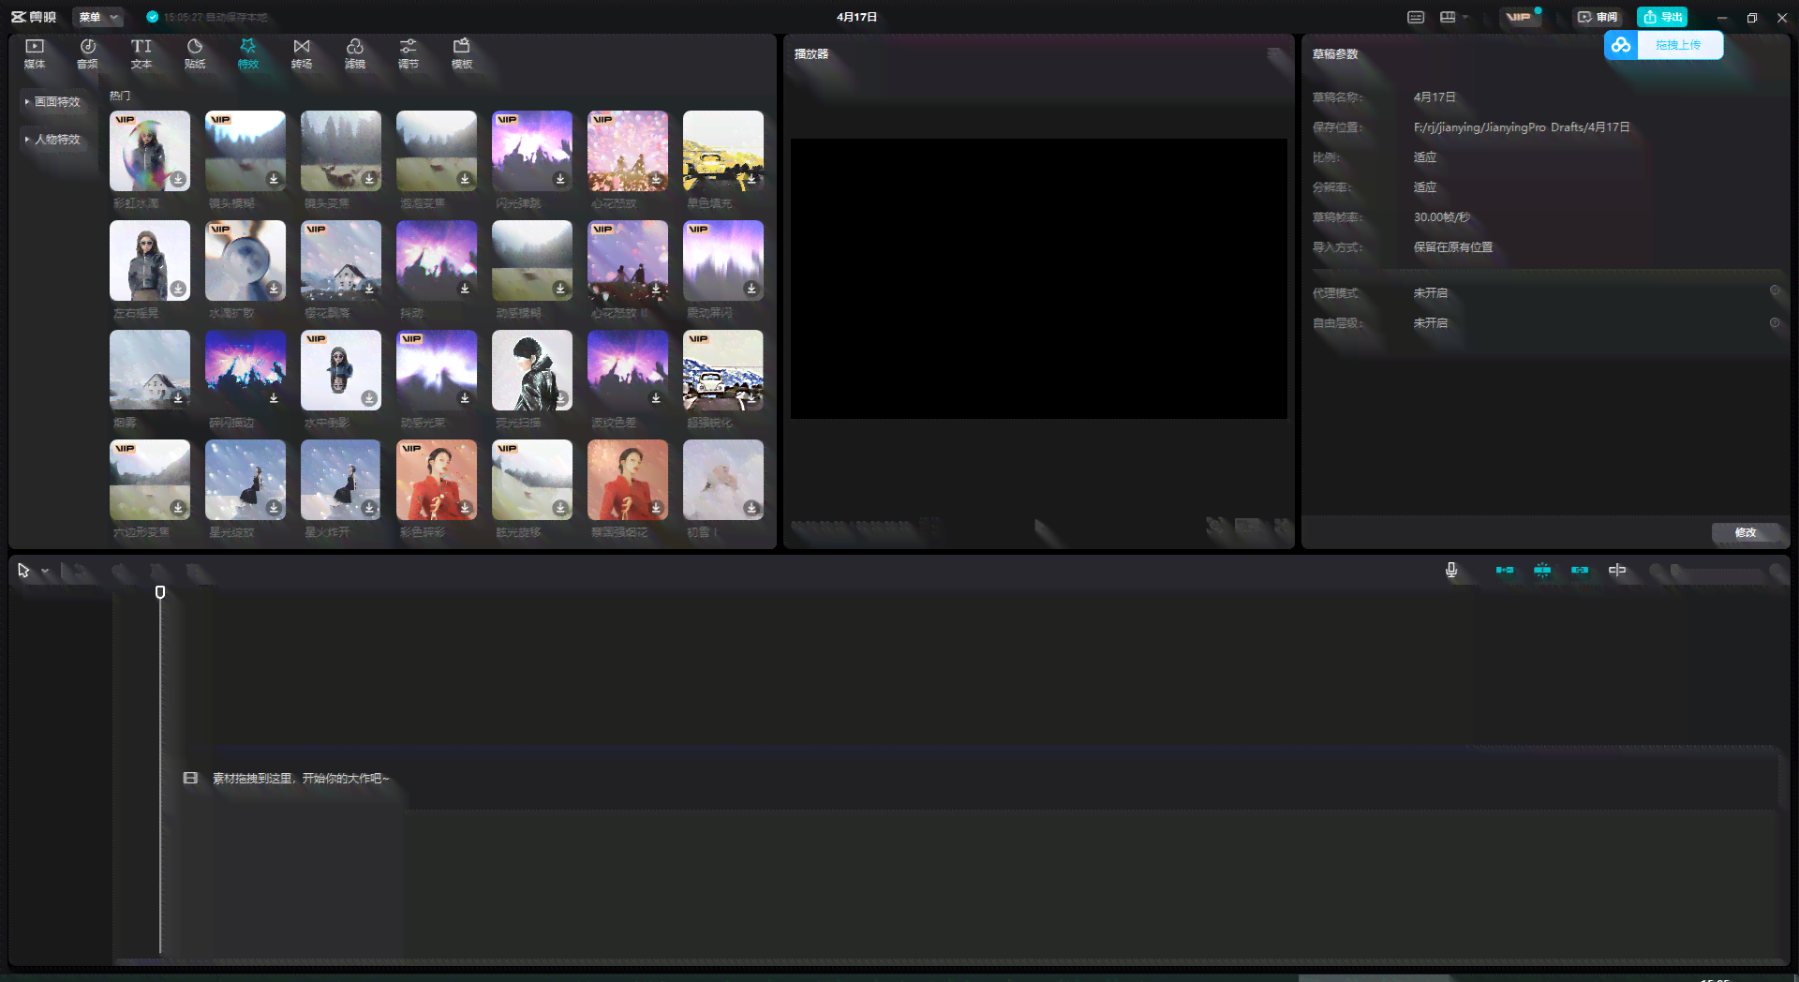Expand the pointer tool dropdown arrow

click(x=45, y=571)
